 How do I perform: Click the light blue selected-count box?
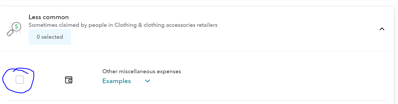tap(50, 37)
